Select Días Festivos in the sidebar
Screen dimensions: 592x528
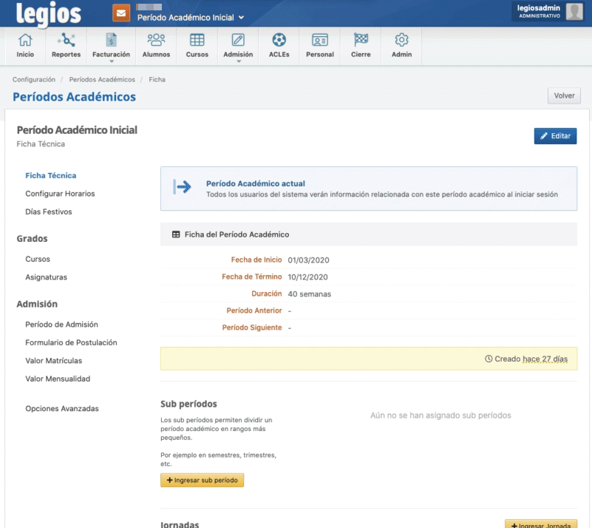click(49, 211)
